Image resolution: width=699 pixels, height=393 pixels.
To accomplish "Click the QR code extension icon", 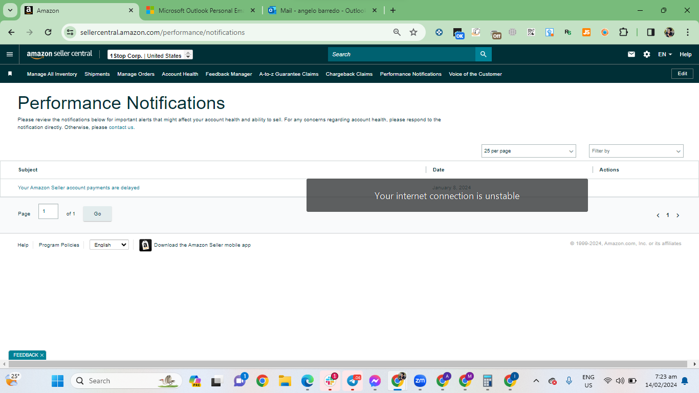I will coord(531,32).
